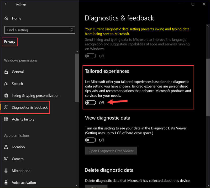Screen dimensions: 210x188
Task: Click the Windows permissions section label
Action: coord(21,60)
